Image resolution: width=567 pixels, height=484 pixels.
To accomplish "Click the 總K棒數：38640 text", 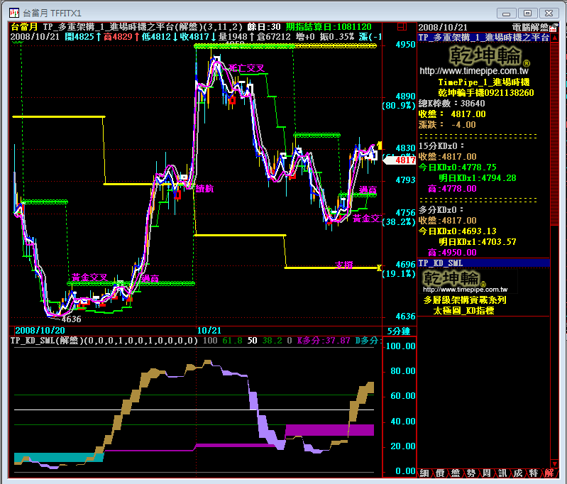I will coord(451,104).
